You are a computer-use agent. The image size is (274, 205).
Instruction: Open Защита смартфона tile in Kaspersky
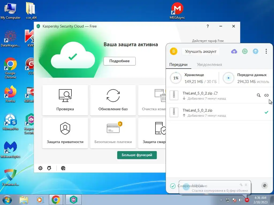152,133
